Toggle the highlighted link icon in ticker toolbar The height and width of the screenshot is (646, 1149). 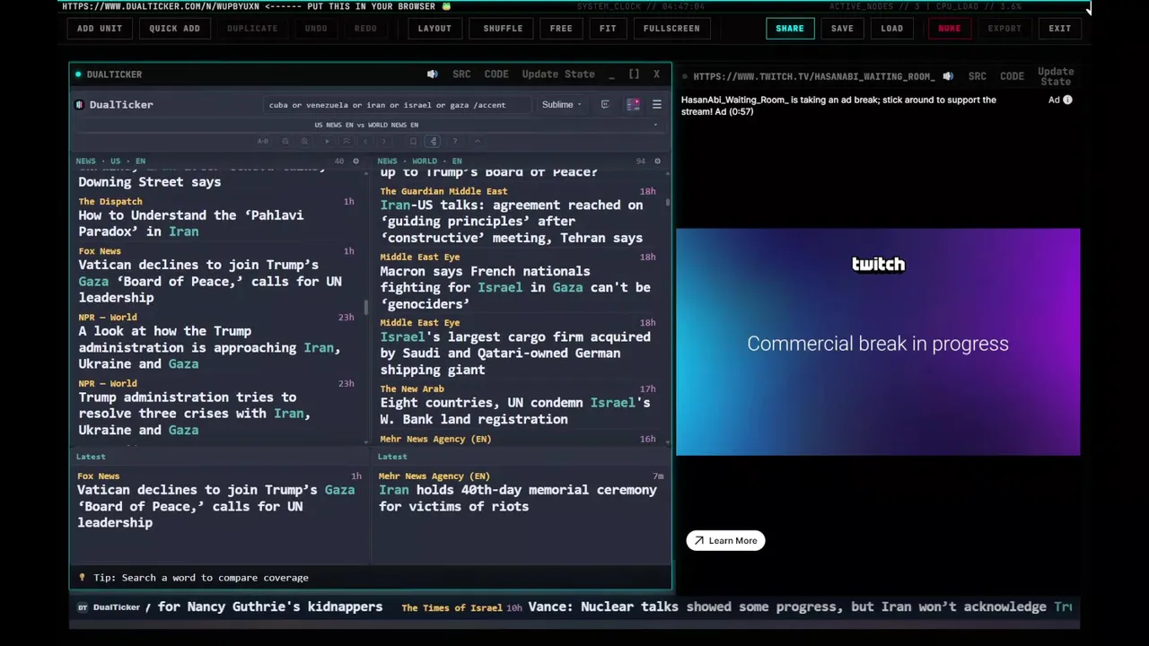433,141
